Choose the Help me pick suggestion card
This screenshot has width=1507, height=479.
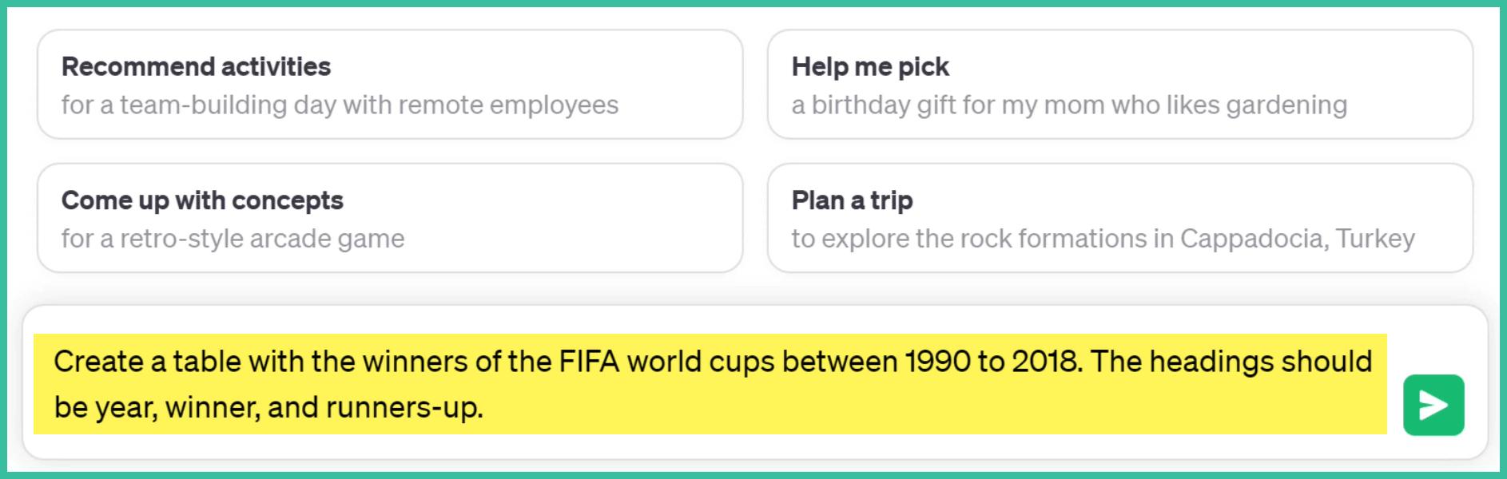pyautogui.click(x=1119, y=85)
